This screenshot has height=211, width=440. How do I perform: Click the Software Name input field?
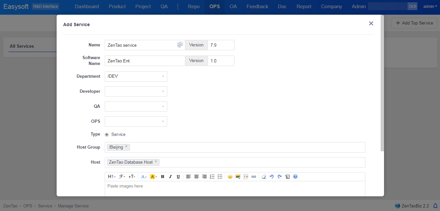(145, 61)
